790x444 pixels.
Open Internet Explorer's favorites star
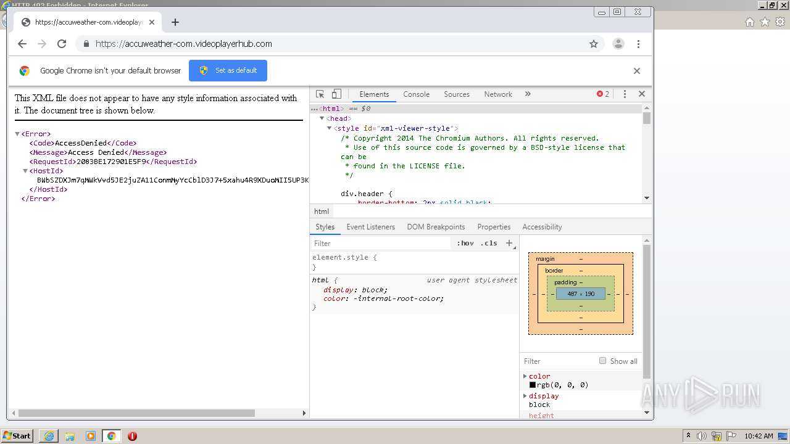point(765,22)
